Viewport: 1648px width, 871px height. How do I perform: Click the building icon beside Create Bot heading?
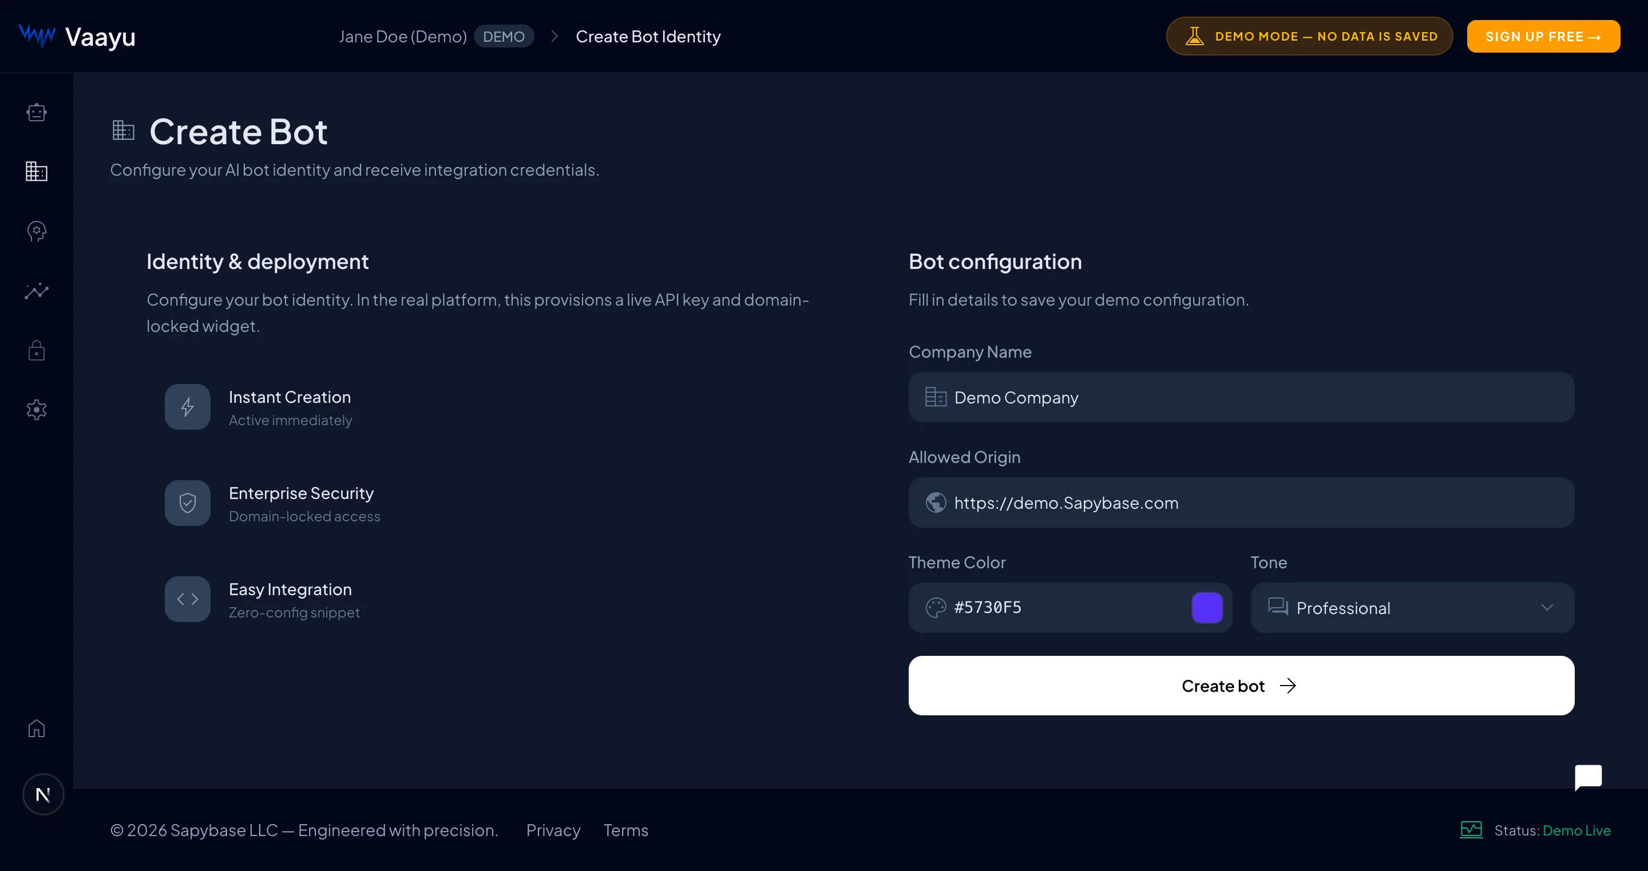(123, 130)
